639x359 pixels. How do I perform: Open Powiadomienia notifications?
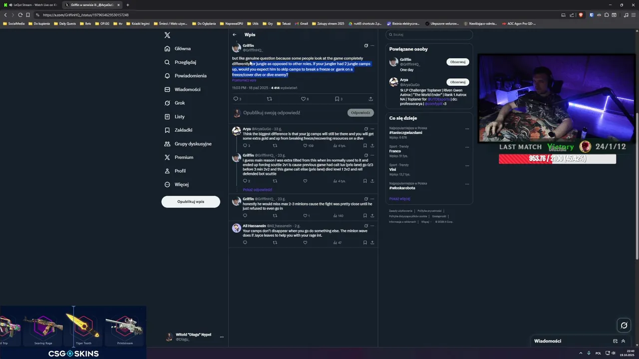click(185, 76)
